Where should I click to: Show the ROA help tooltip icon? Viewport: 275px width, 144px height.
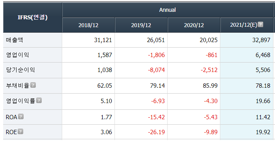click(x=21, y=116)
